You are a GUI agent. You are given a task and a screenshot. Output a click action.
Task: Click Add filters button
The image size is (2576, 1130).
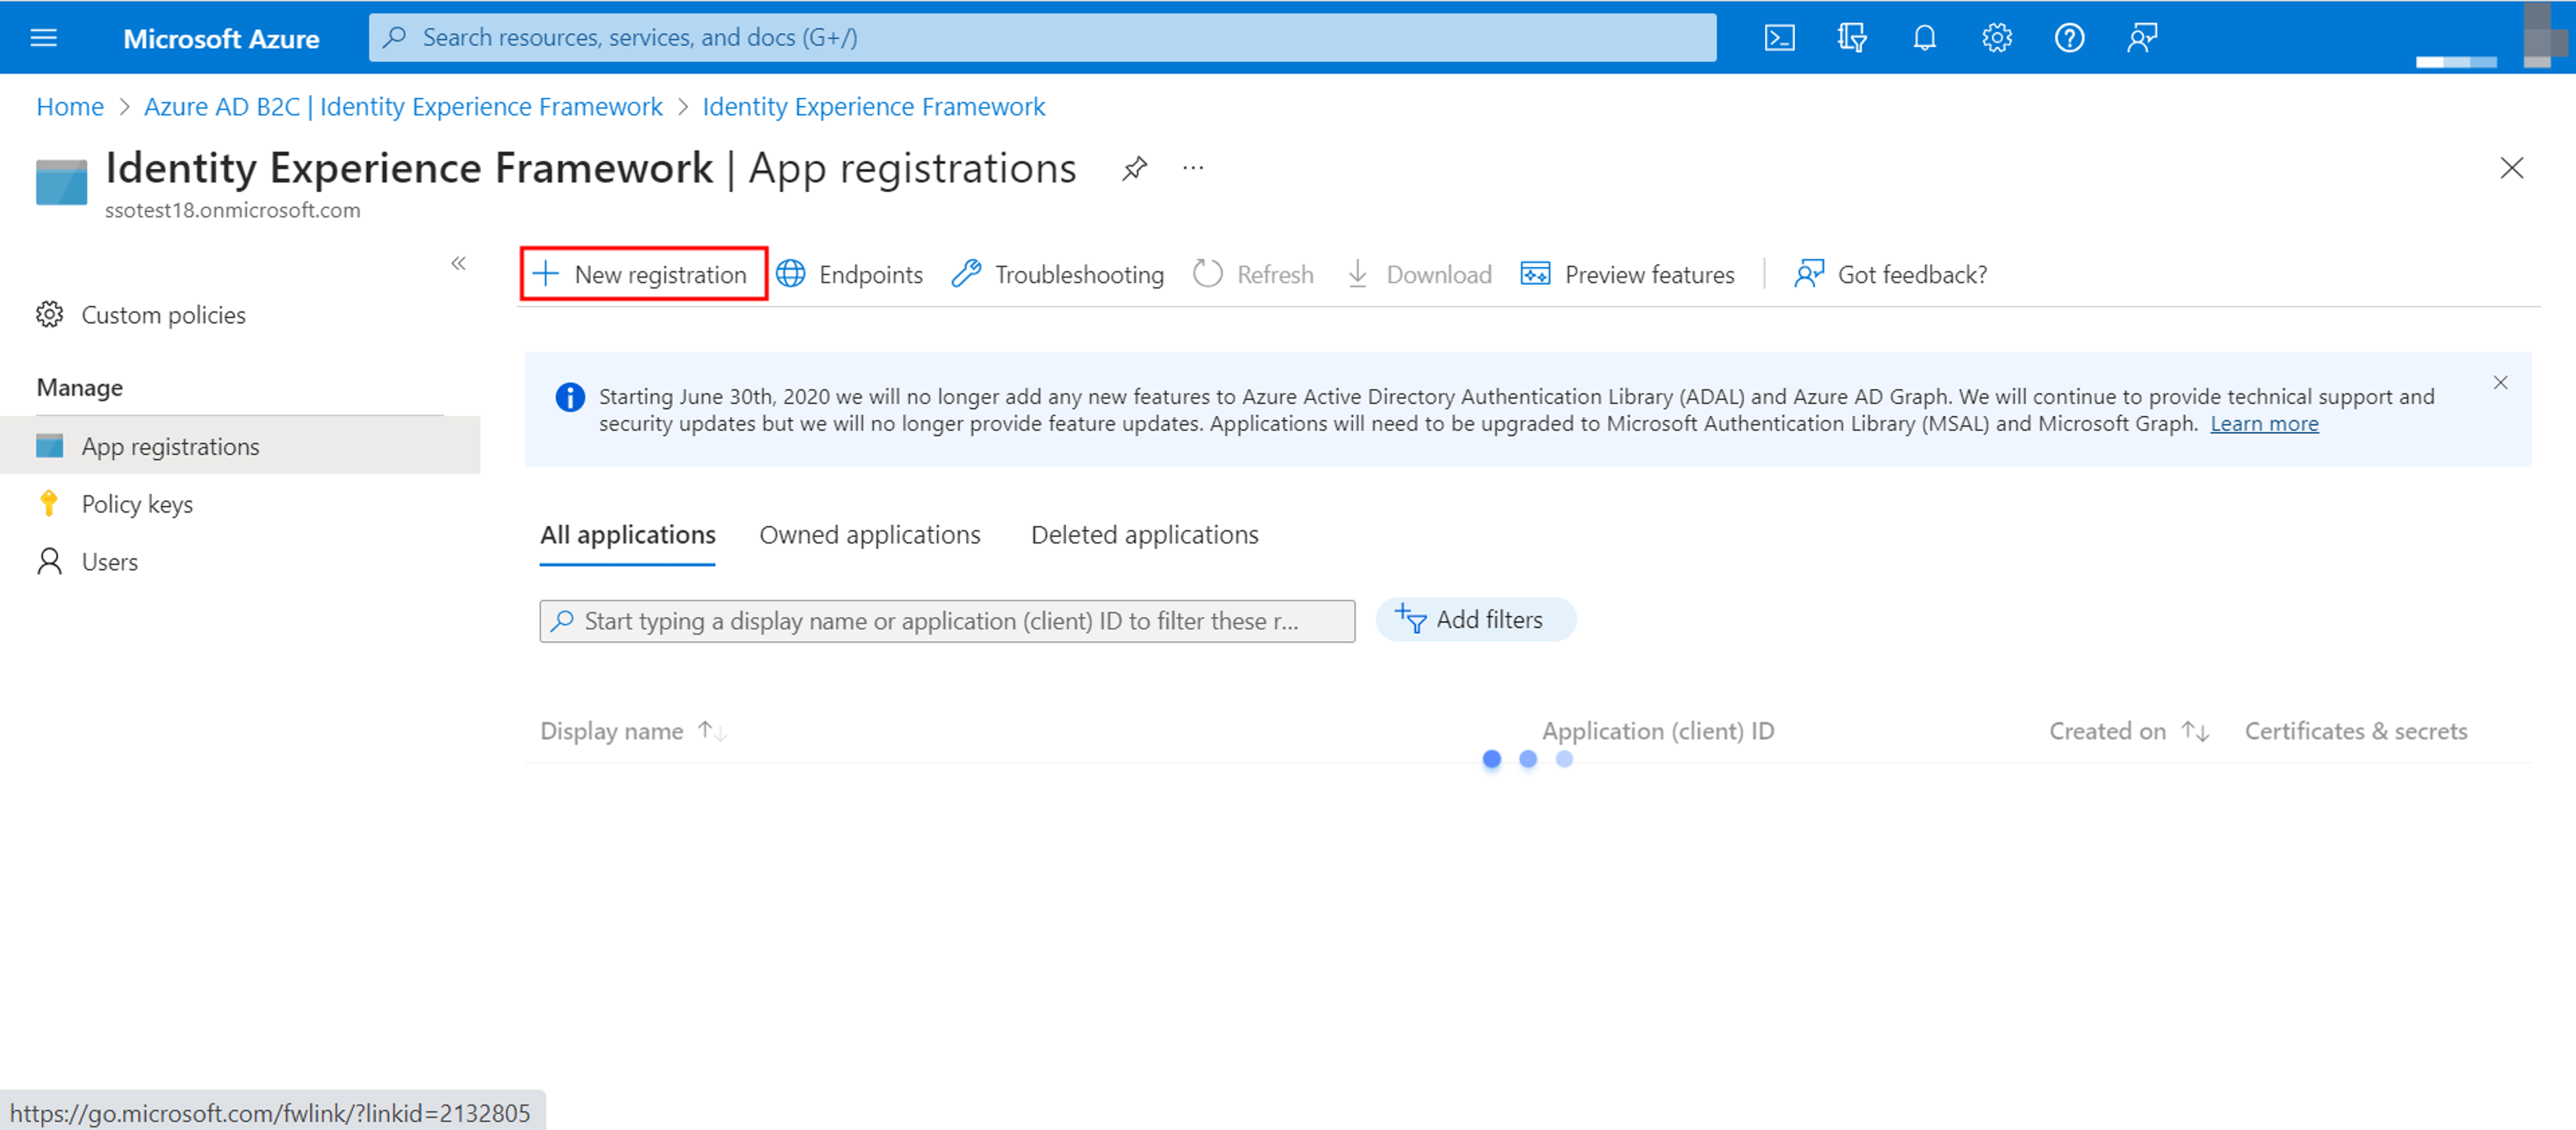(x=1476, y=620)
